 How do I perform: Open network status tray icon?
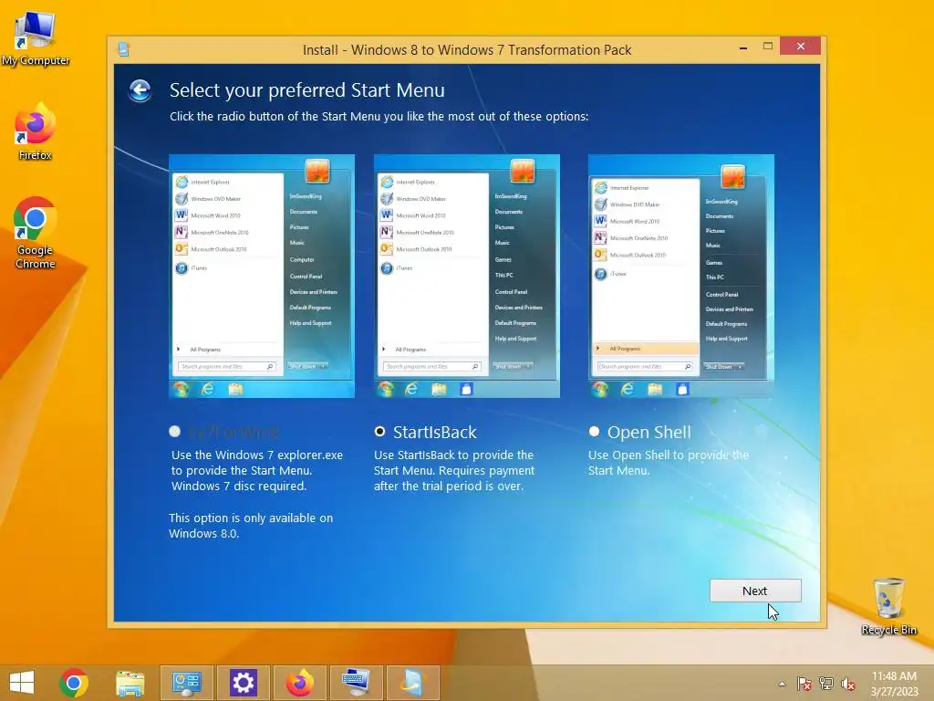pos(826,684)
